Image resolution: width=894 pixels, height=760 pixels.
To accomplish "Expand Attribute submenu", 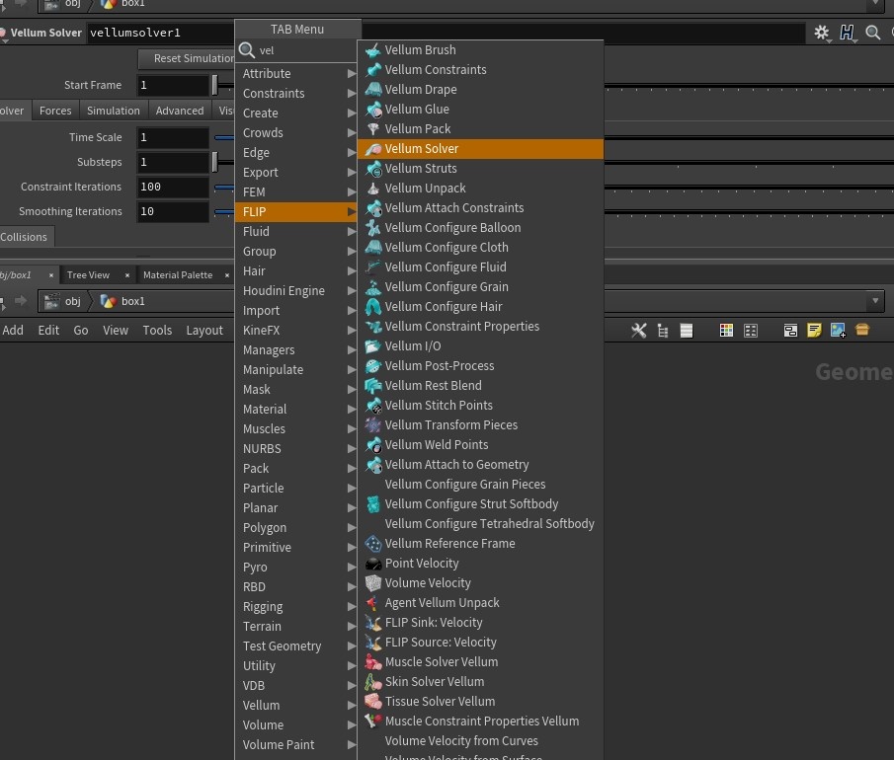I will click(296, 73).
